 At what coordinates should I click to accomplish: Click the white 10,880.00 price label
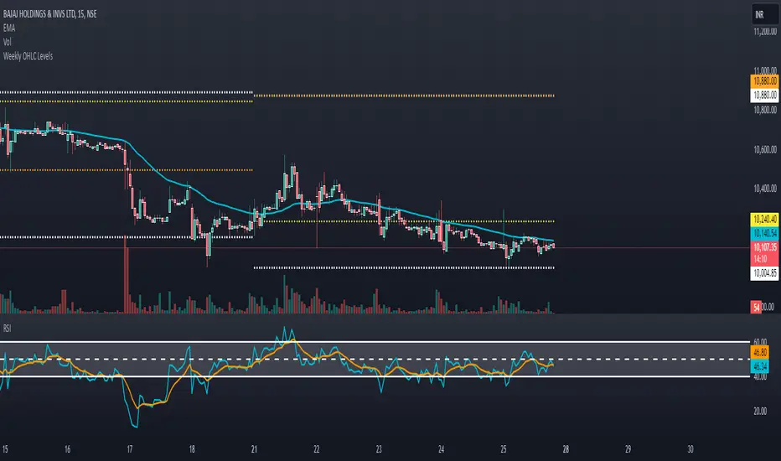764,96
